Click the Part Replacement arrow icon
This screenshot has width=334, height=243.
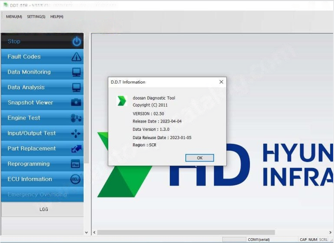76,149
